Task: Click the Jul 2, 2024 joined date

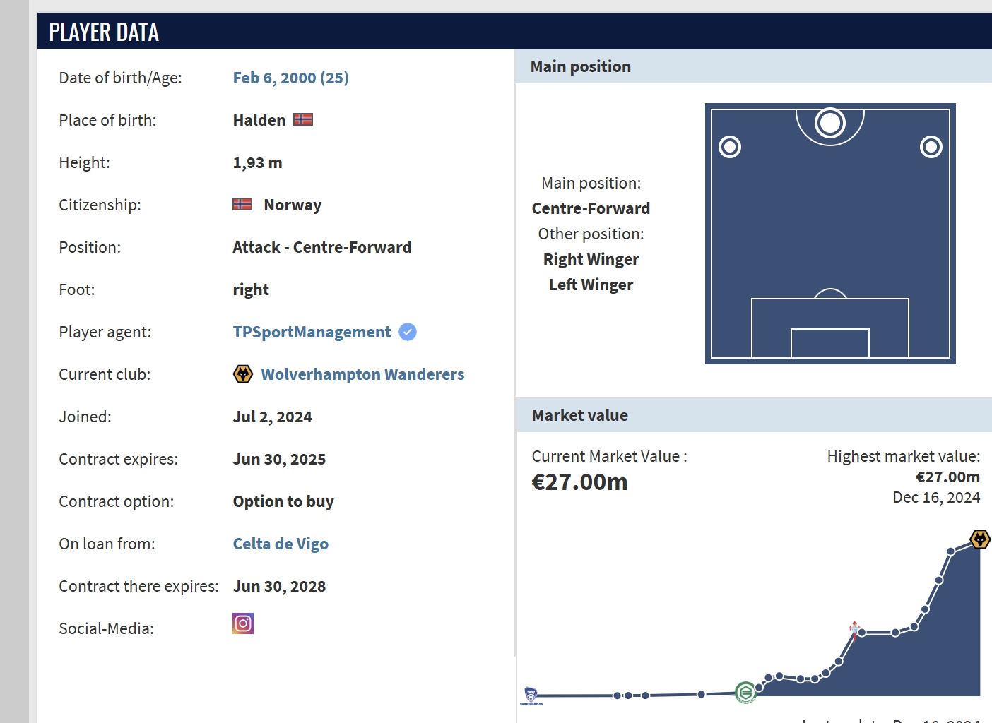Action: pos(273,417)
